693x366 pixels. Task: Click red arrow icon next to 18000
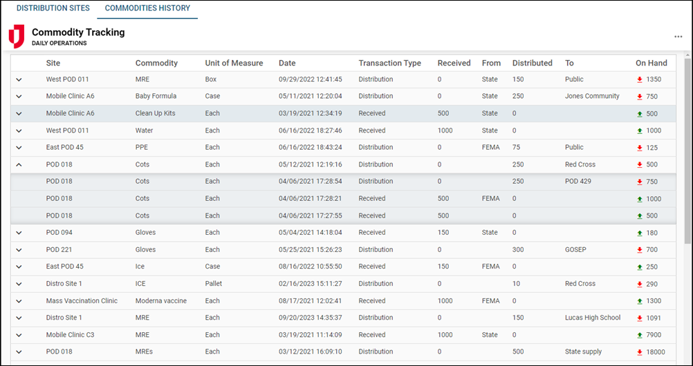tap(640, 352)
